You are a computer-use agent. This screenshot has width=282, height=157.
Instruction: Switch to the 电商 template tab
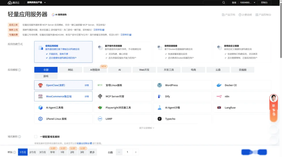pos(193,70)
